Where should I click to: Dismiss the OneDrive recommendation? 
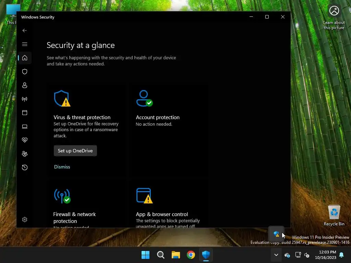[62, 167]
